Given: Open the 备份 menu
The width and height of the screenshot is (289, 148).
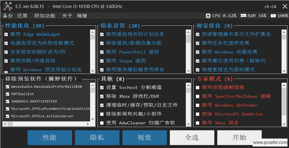Looking at the screenshot, I should coord(8,16).
